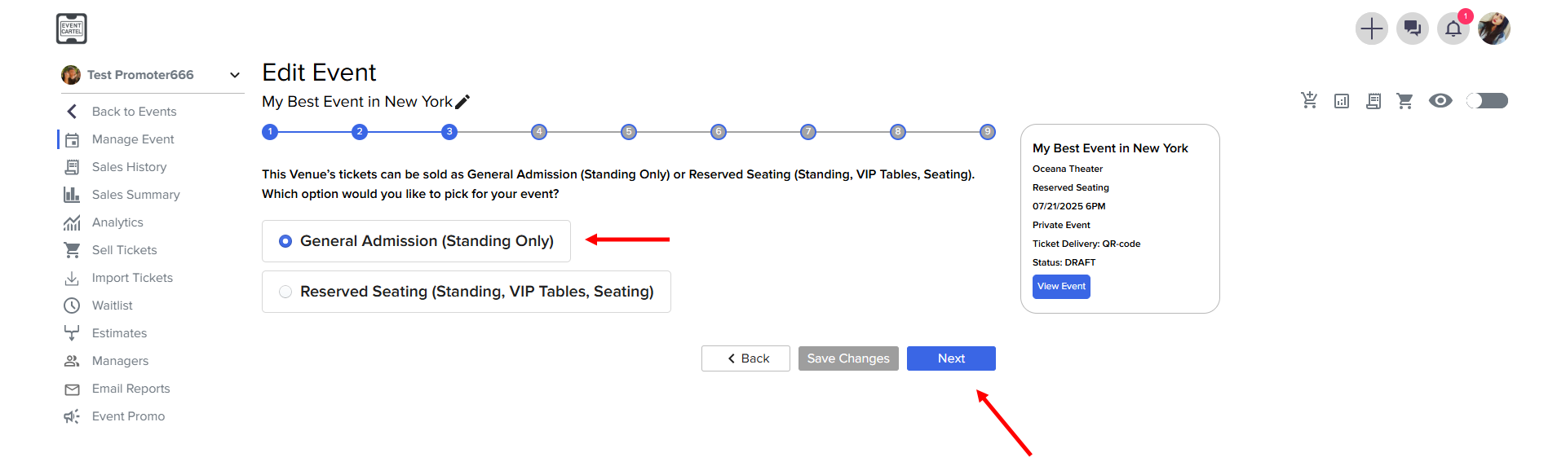Click the receipt icon in top toolbar
1566x466 pixels.
[x=1374, y=101]
